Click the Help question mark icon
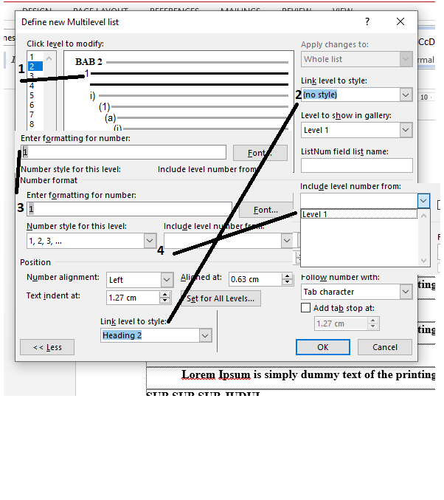Image resolution: width=444 pixels, height=500 pixels. tap(367, 22)
